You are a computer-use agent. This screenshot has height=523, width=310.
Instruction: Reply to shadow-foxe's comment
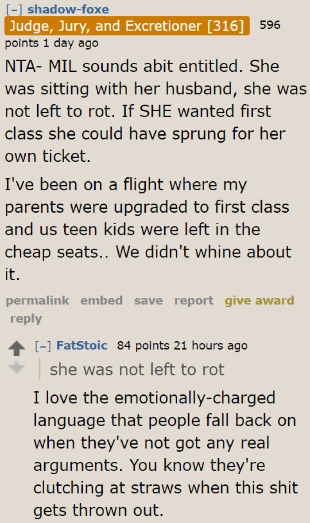click(x=25, y=318)
